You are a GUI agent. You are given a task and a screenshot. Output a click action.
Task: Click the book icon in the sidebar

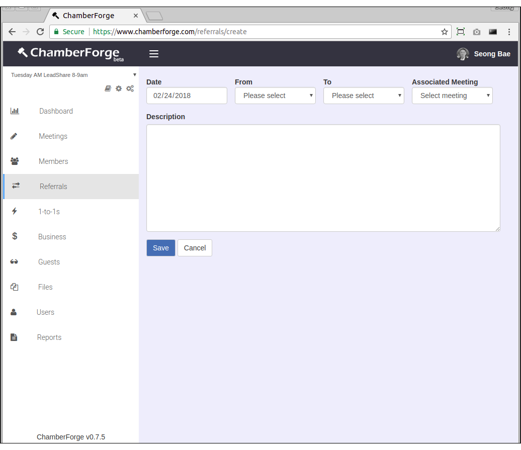[x=108, y=88]
